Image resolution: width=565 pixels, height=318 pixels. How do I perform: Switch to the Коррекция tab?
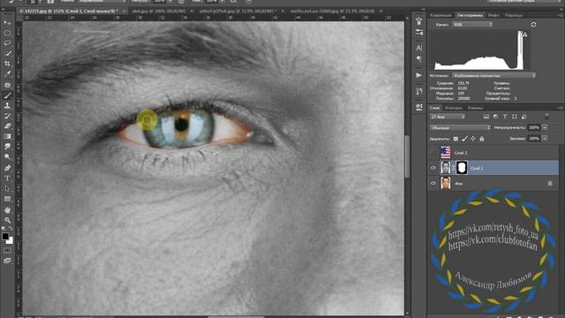tap(441, 16)
